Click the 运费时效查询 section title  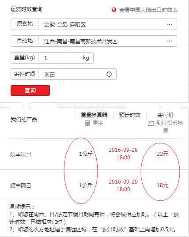tap(26, 9)
